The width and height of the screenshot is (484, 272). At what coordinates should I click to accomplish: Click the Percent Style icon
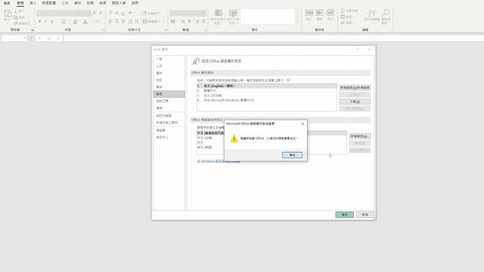pos(183,21)
